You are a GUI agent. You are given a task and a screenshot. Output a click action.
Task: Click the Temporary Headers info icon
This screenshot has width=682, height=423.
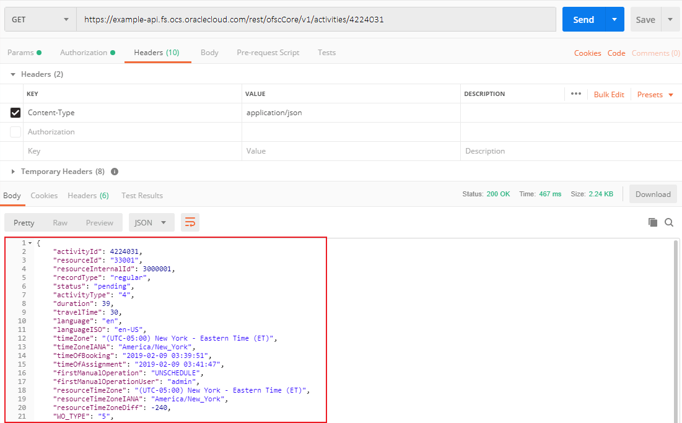click(x=115, y=172)
